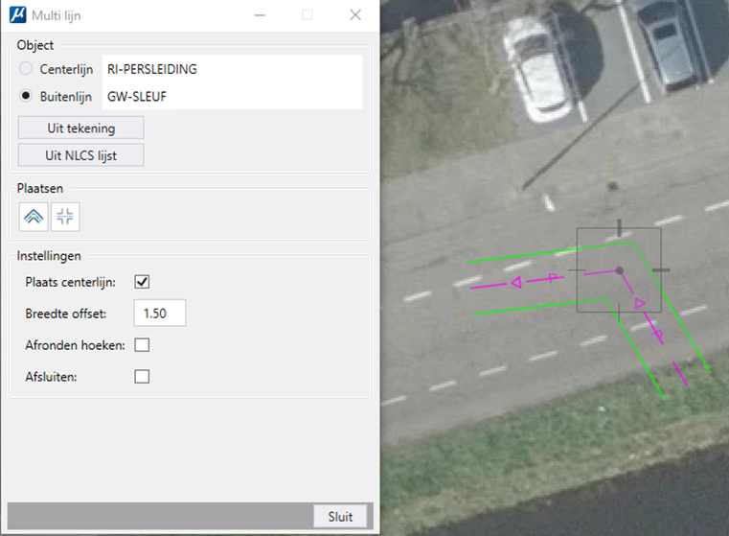The image size is (729, 536).
Task: Select the single-side offset placement icon
Action: (34, 217)
